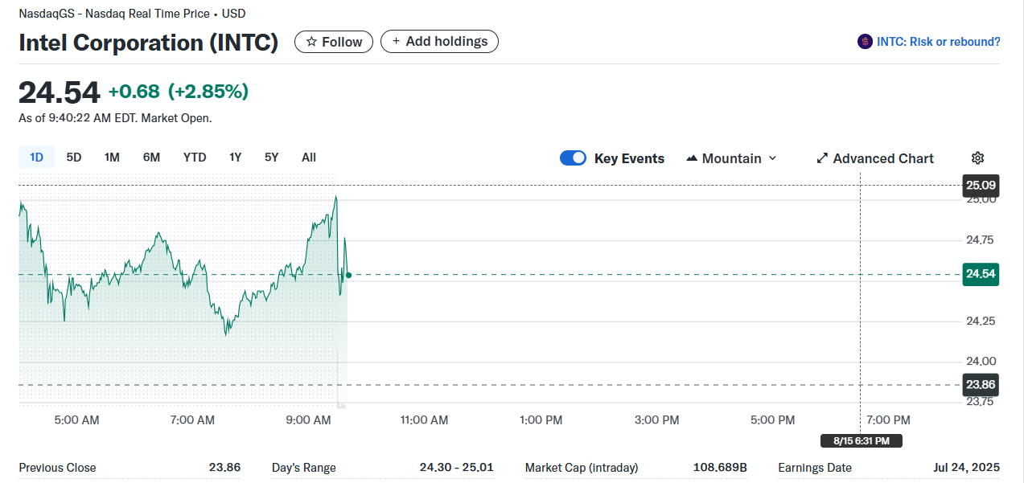The height and width of the screenshot is (483, 1024).
Task: Click the 24.54 current price label on chart axis
Action: (981, 274)
